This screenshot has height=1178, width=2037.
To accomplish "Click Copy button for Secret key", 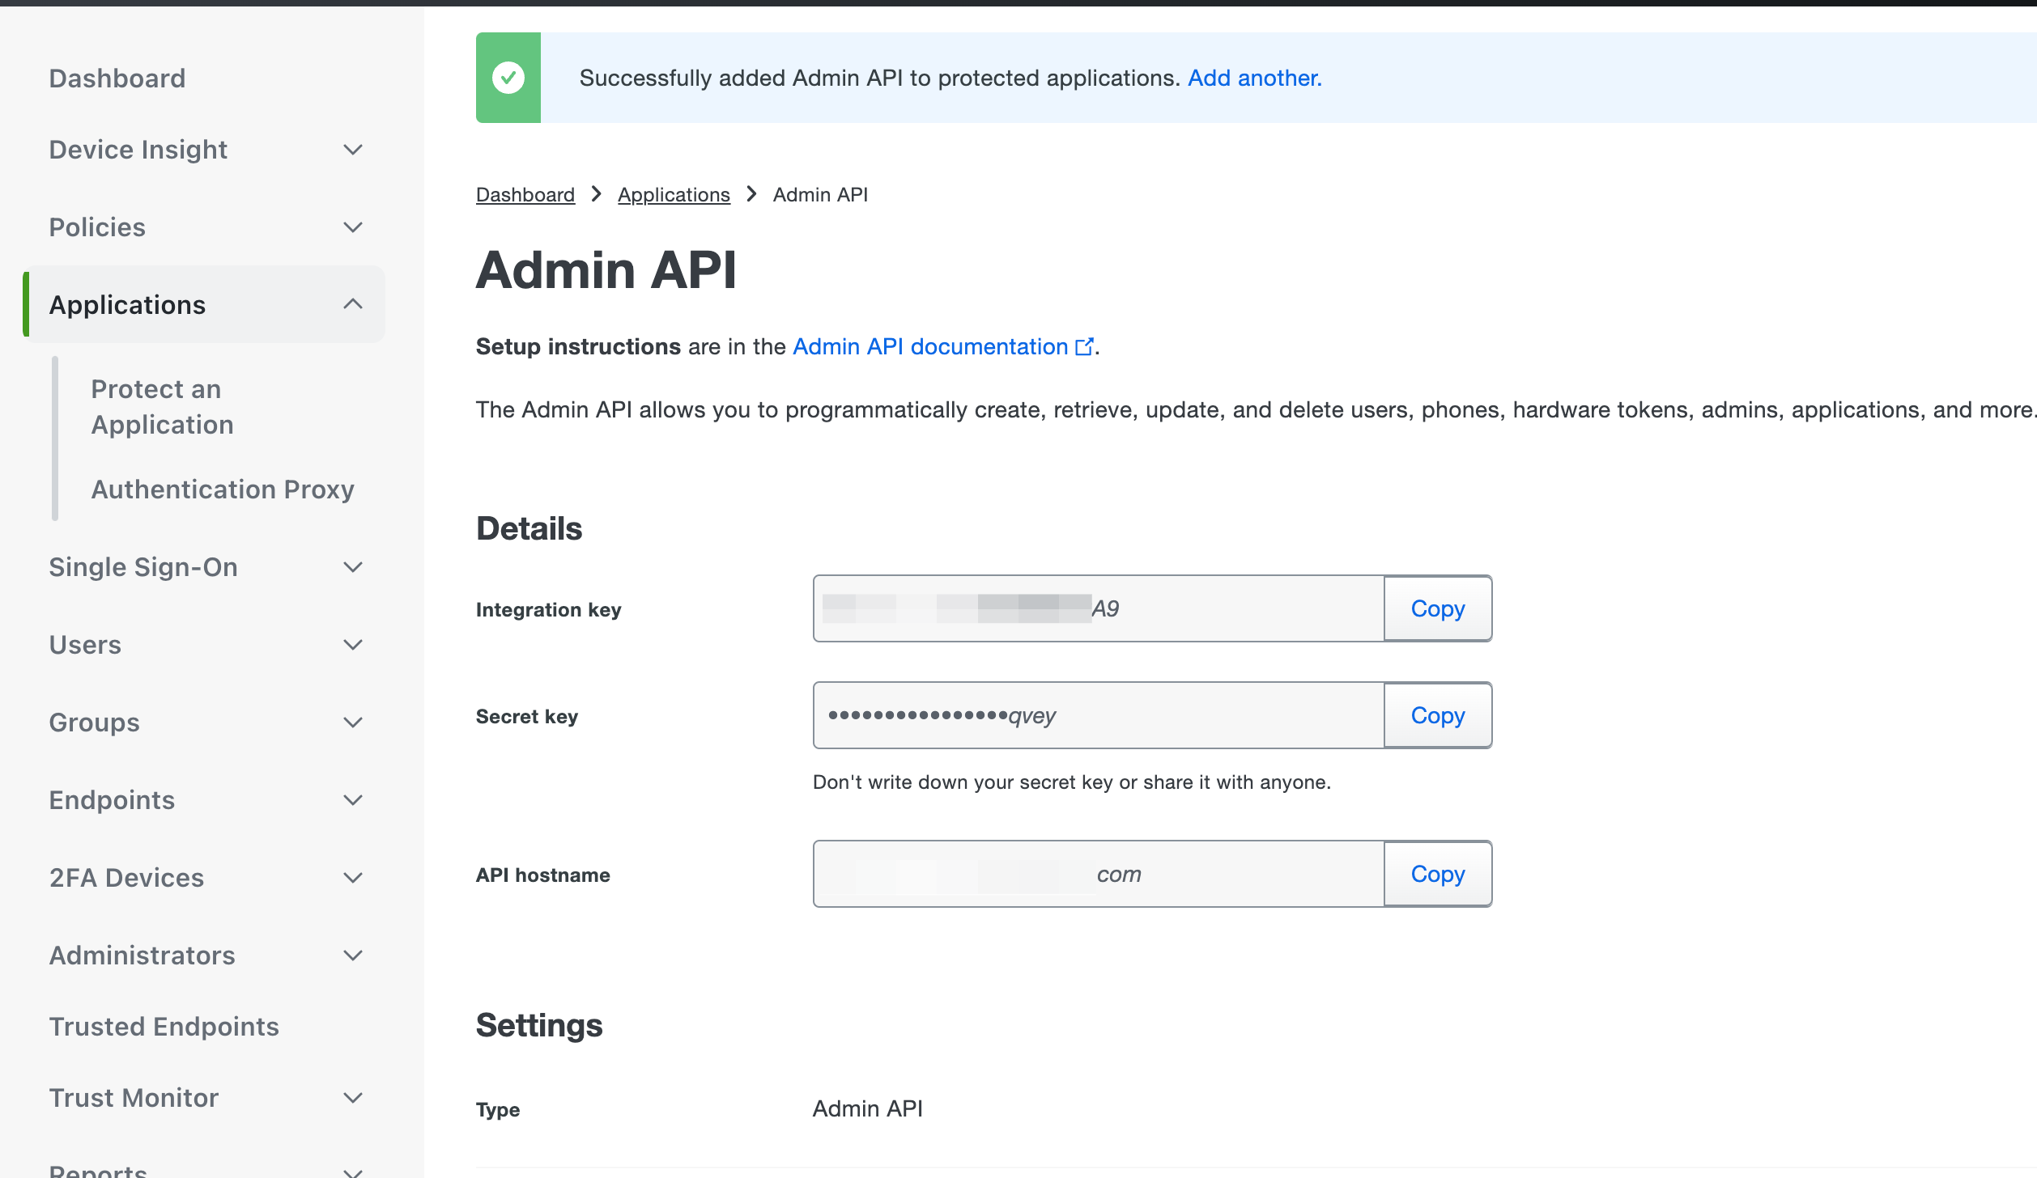I will tap(1438, 715).
